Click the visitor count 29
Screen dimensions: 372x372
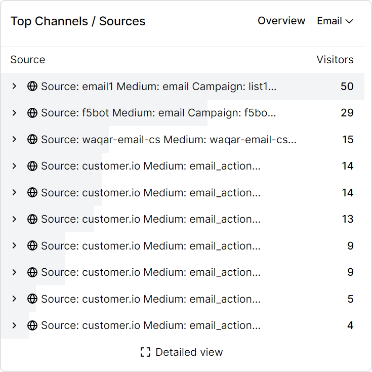point(347,113)
